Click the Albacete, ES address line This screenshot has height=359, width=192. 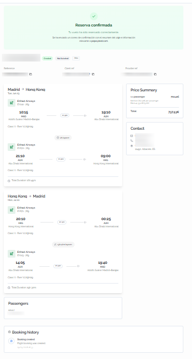click(x=145, y=149)
